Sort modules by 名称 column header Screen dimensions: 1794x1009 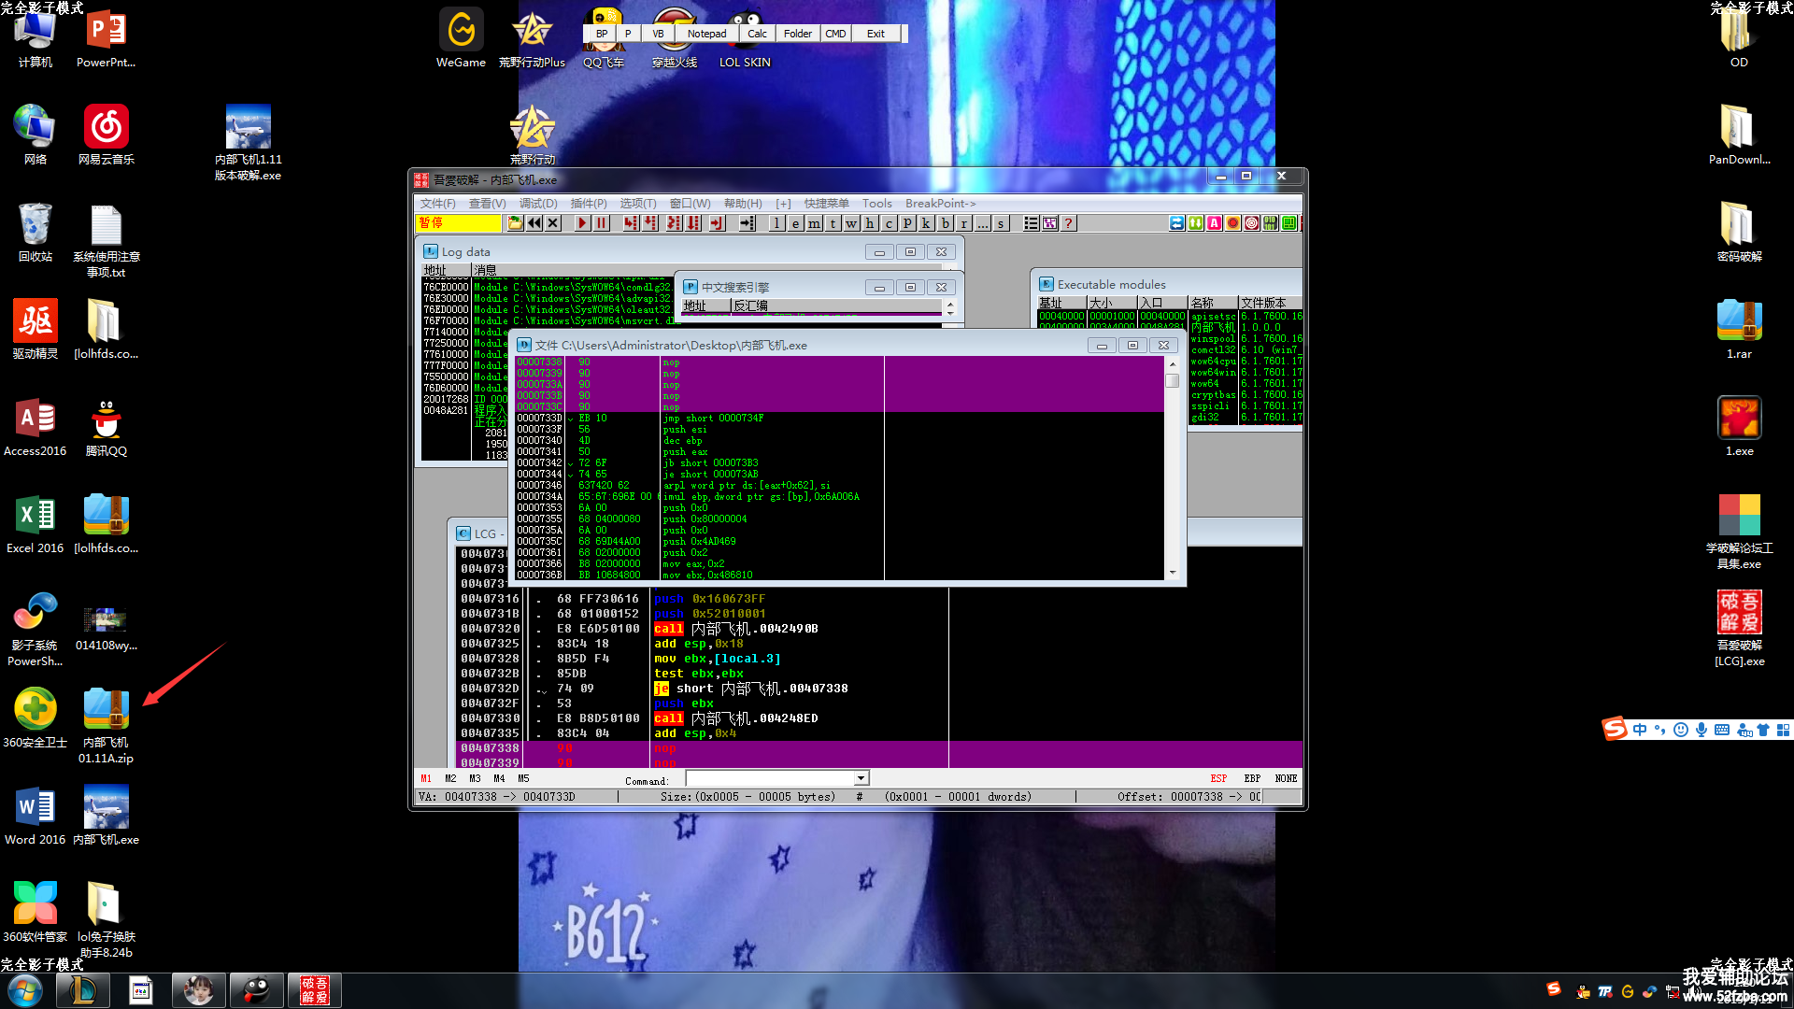click(x=1213, y=303)
